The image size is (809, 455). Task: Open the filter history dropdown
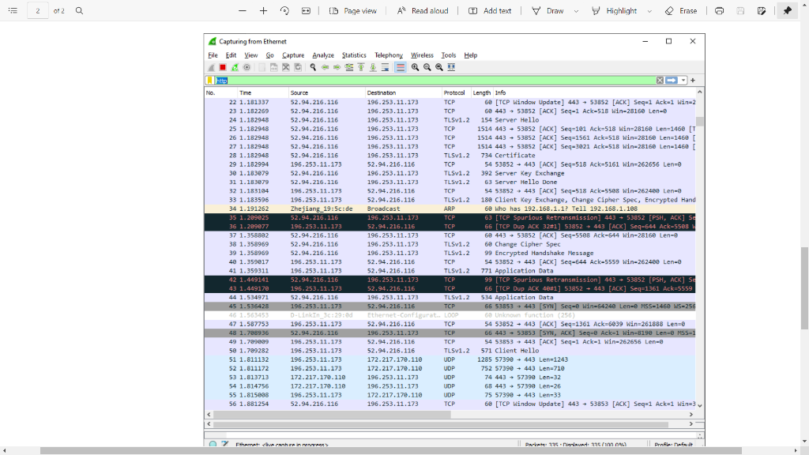click(x=683, y=80)
